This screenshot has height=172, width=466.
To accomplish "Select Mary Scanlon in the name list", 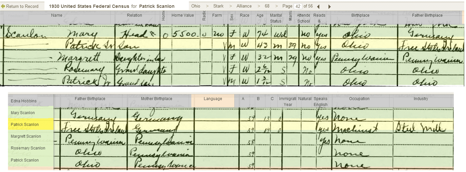I will 23,113.
